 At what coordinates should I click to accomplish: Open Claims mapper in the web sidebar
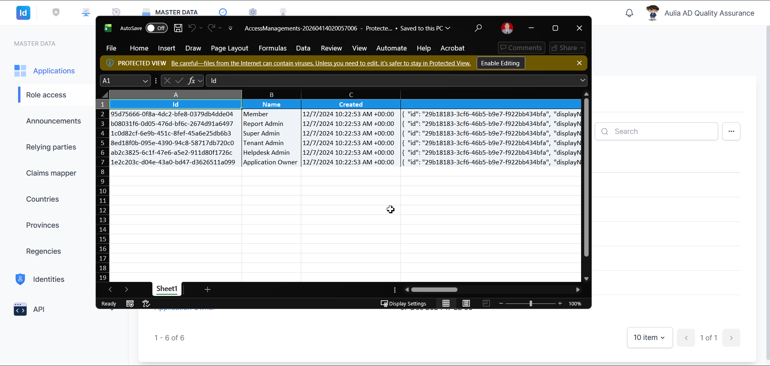point(51,173)
